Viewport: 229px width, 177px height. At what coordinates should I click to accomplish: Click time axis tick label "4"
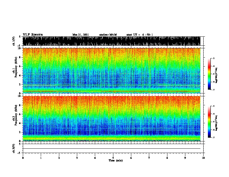pos(95,158)
